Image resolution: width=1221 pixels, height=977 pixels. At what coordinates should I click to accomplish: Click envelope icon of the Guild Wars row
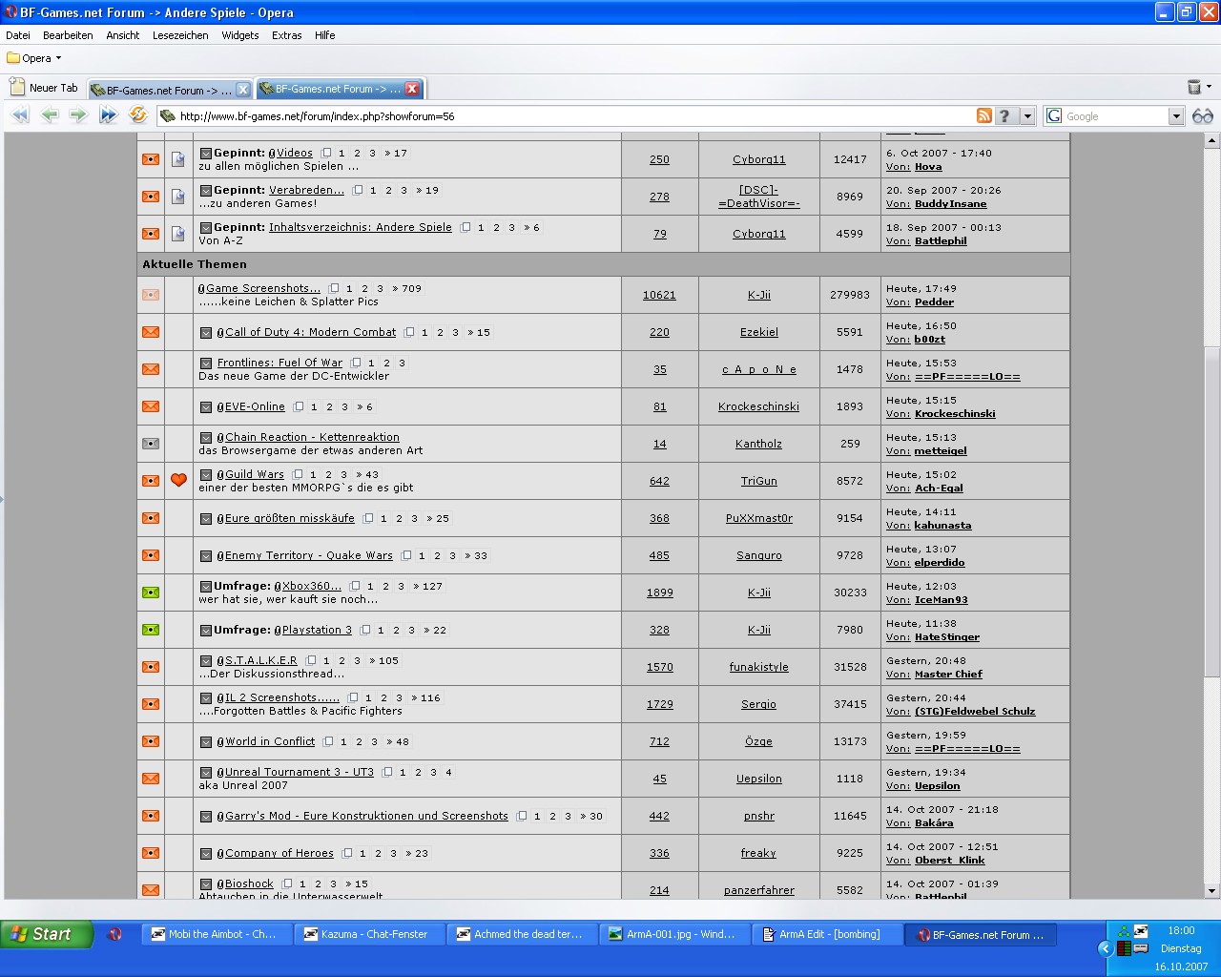[151, 481]
